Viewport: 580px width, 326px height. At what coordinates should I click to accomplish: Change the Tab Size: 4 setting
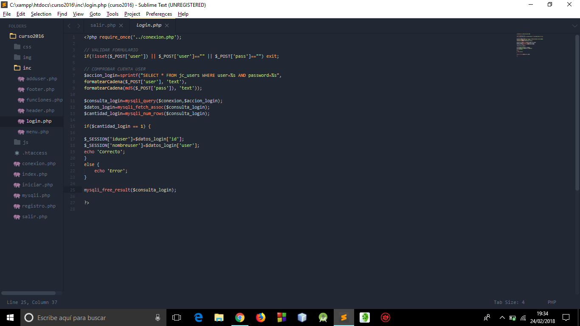[x=509, y=302]
